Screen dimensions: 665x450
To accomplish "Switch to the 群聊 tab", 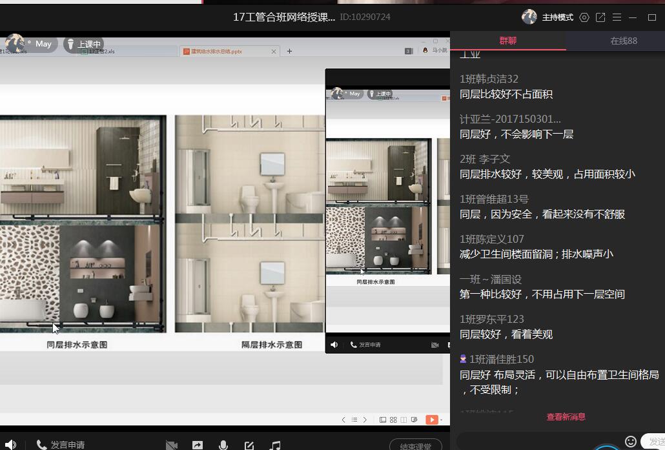I will (x=508, y=41).
